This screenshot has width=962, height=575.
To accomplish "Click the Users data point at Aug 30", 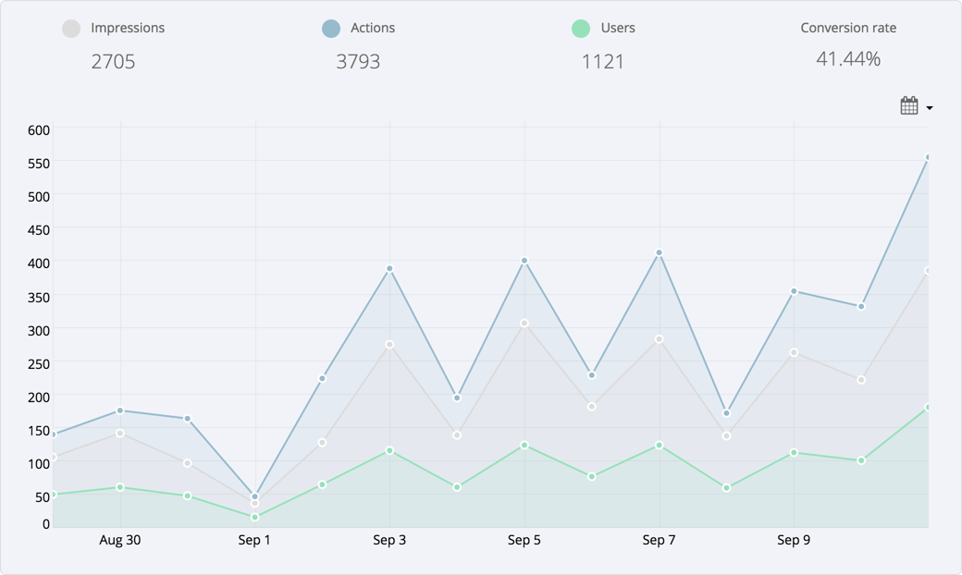I will 120,487.
